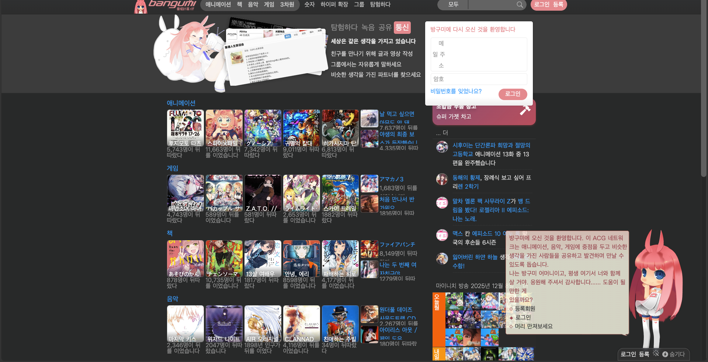Select 머리 만져보세요 option in mascot bubble

[x=533, y=326]
